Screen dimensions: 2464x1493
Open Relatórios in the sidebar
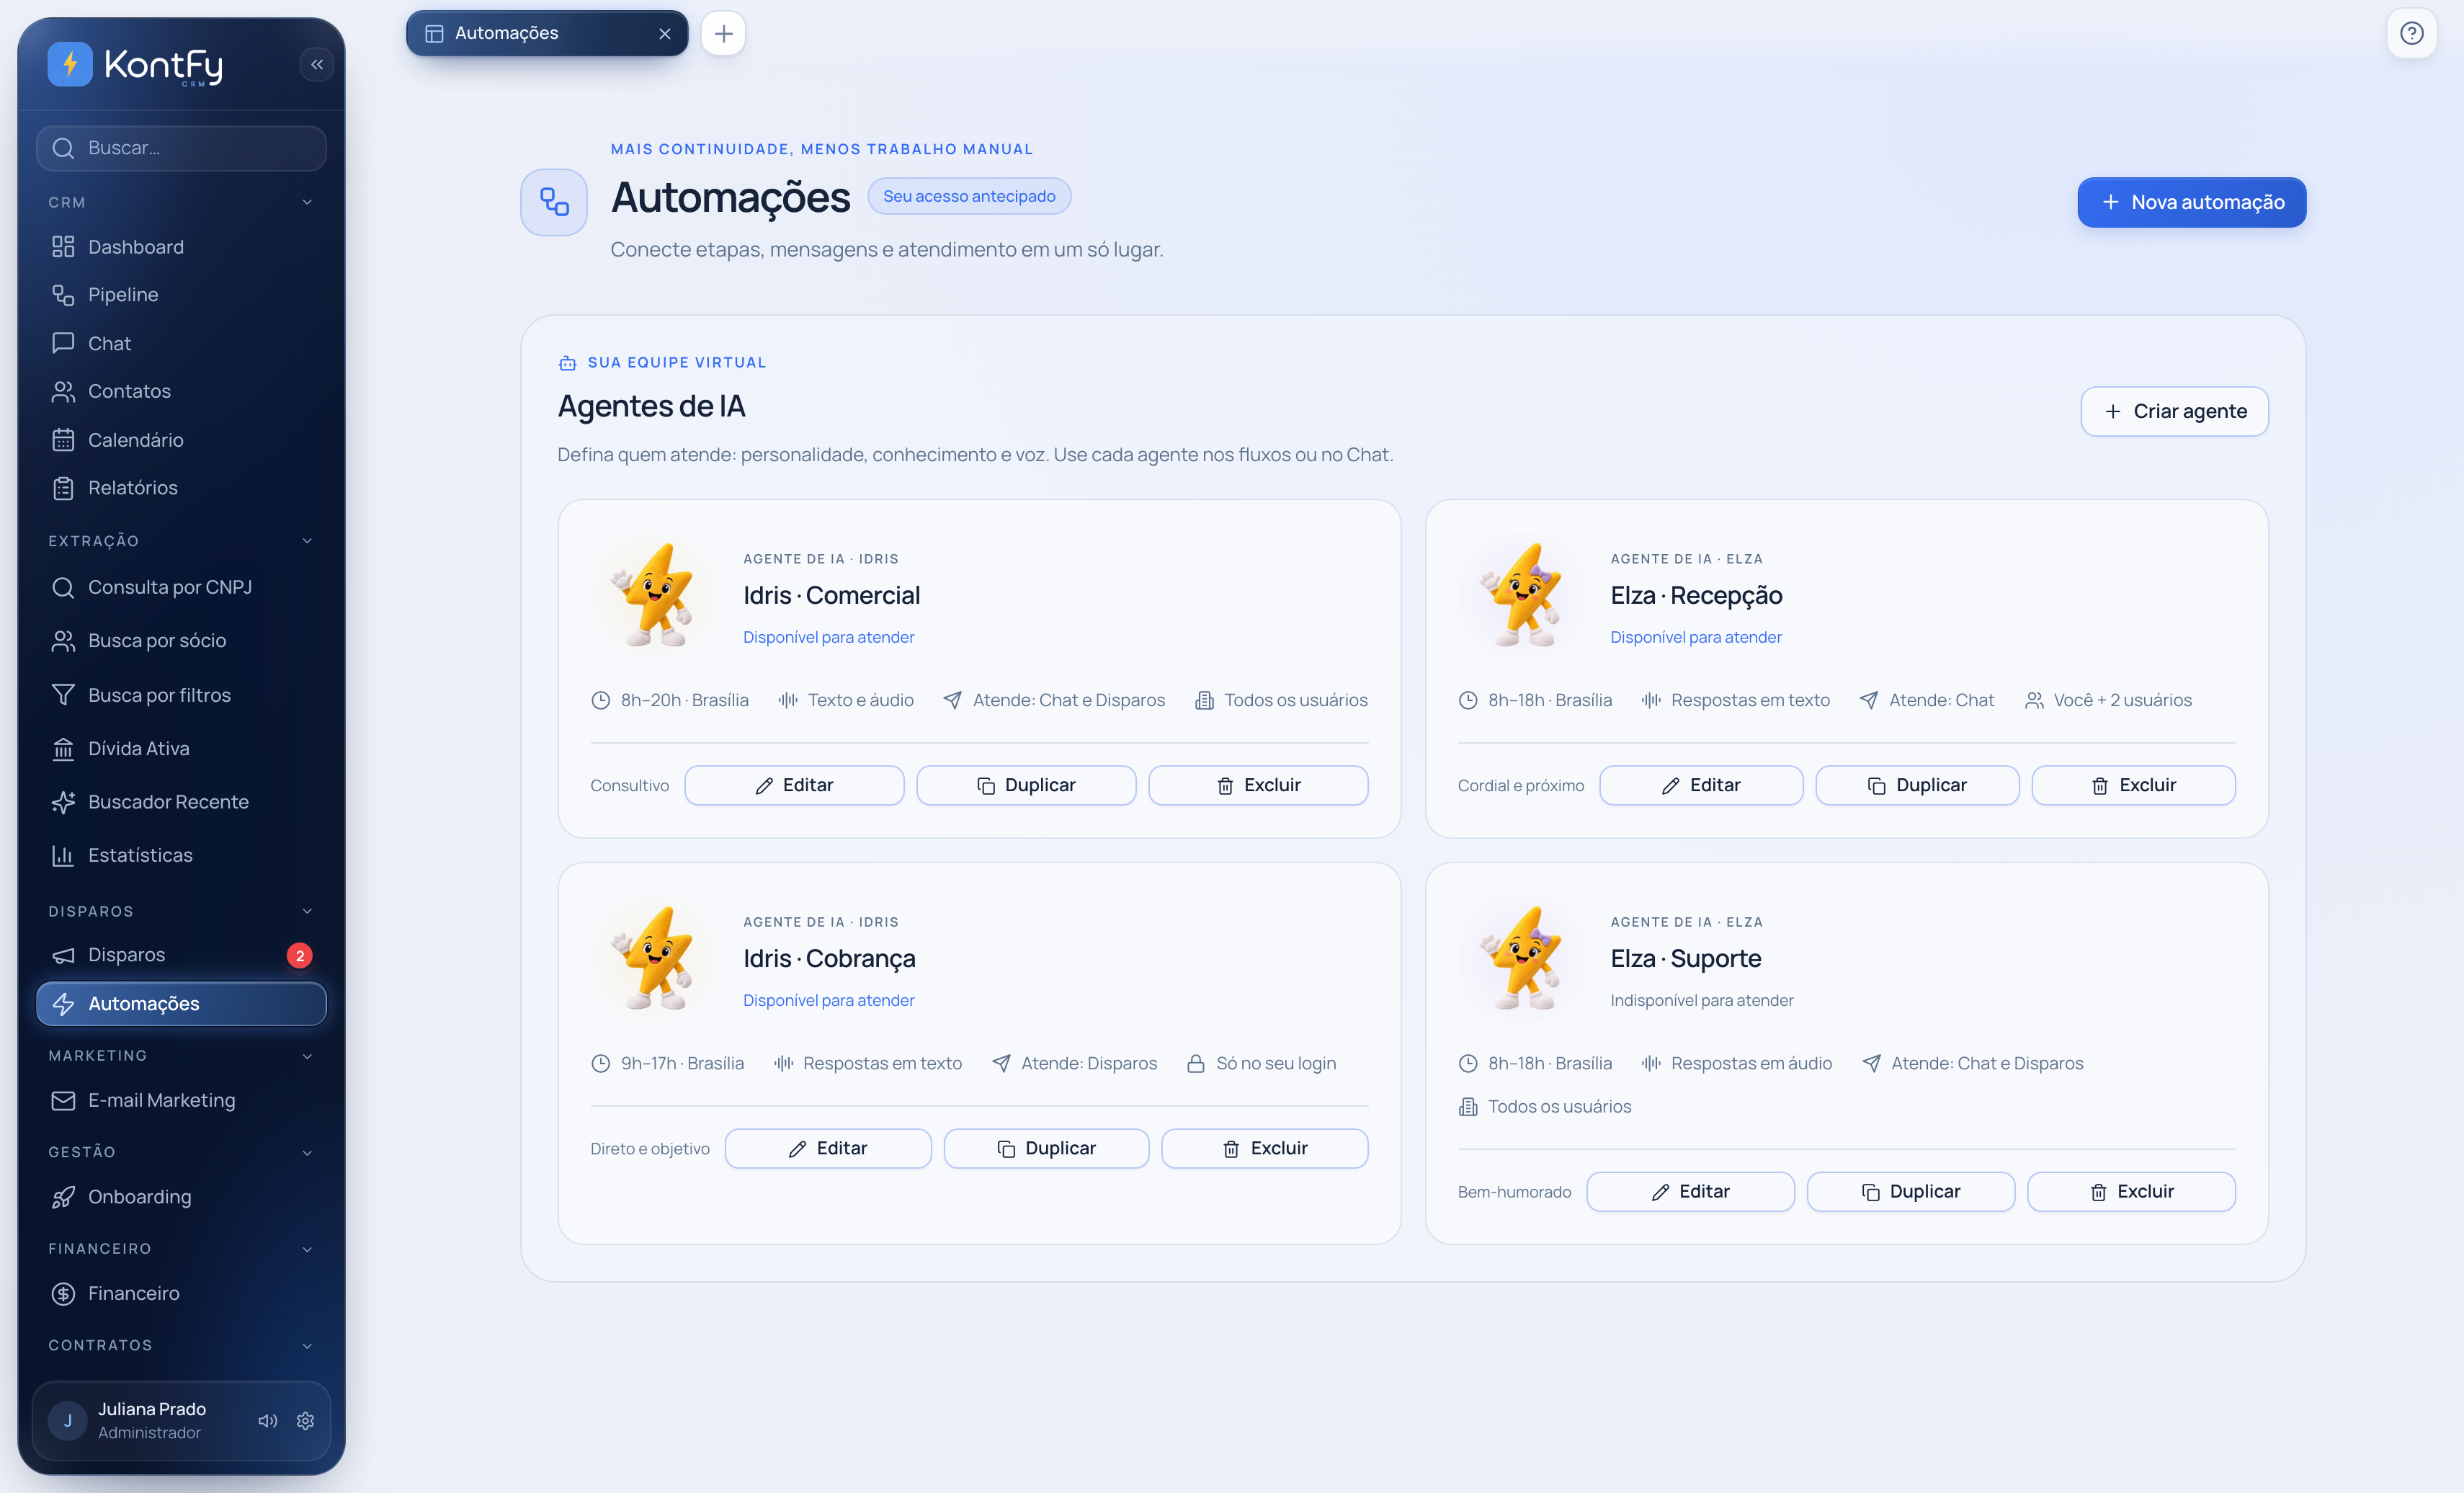pyautogui.click(x=181, y=488)
